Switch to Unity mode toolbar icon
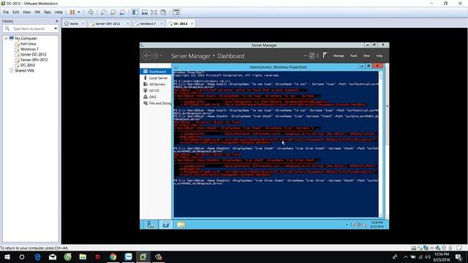 coord(163,12)
